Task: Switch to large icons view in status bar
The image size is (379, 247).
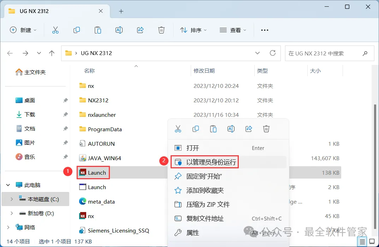Action: pyautogui.click(x=372, y=241)
